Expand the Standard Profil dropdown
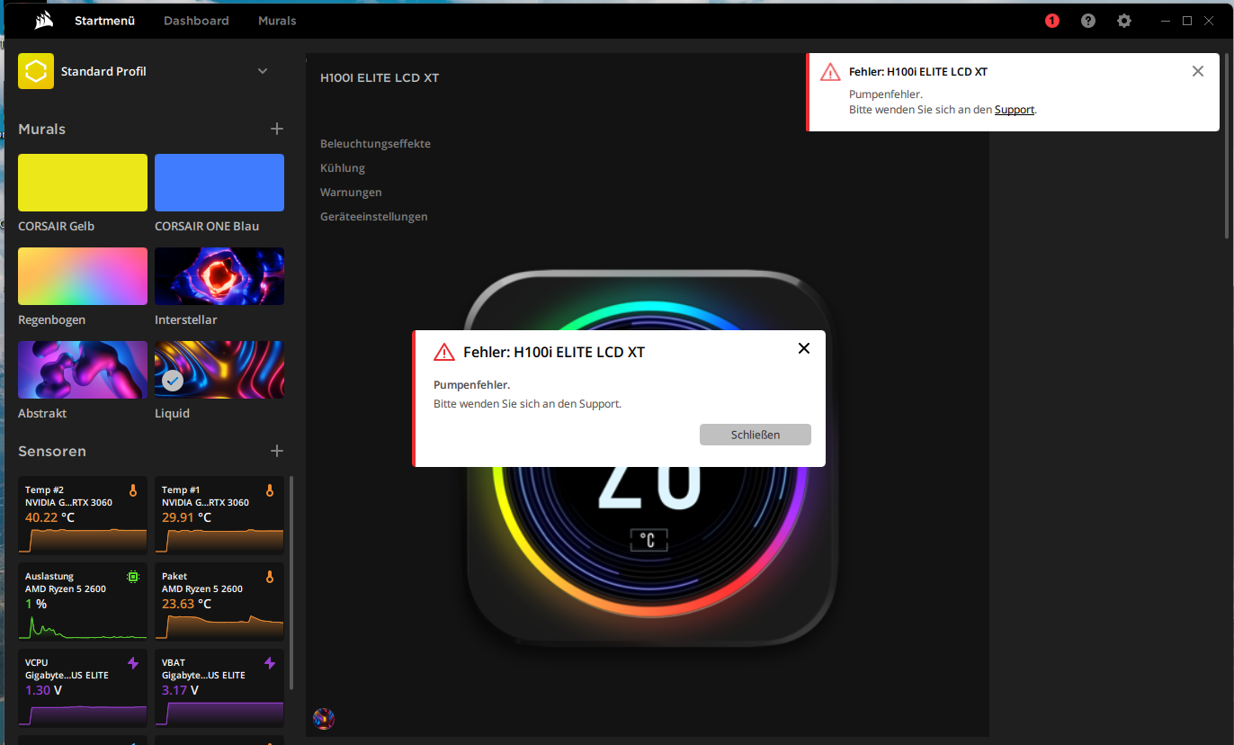The height and width of the screenshot is (745, 1234). [x=263, y=71]
